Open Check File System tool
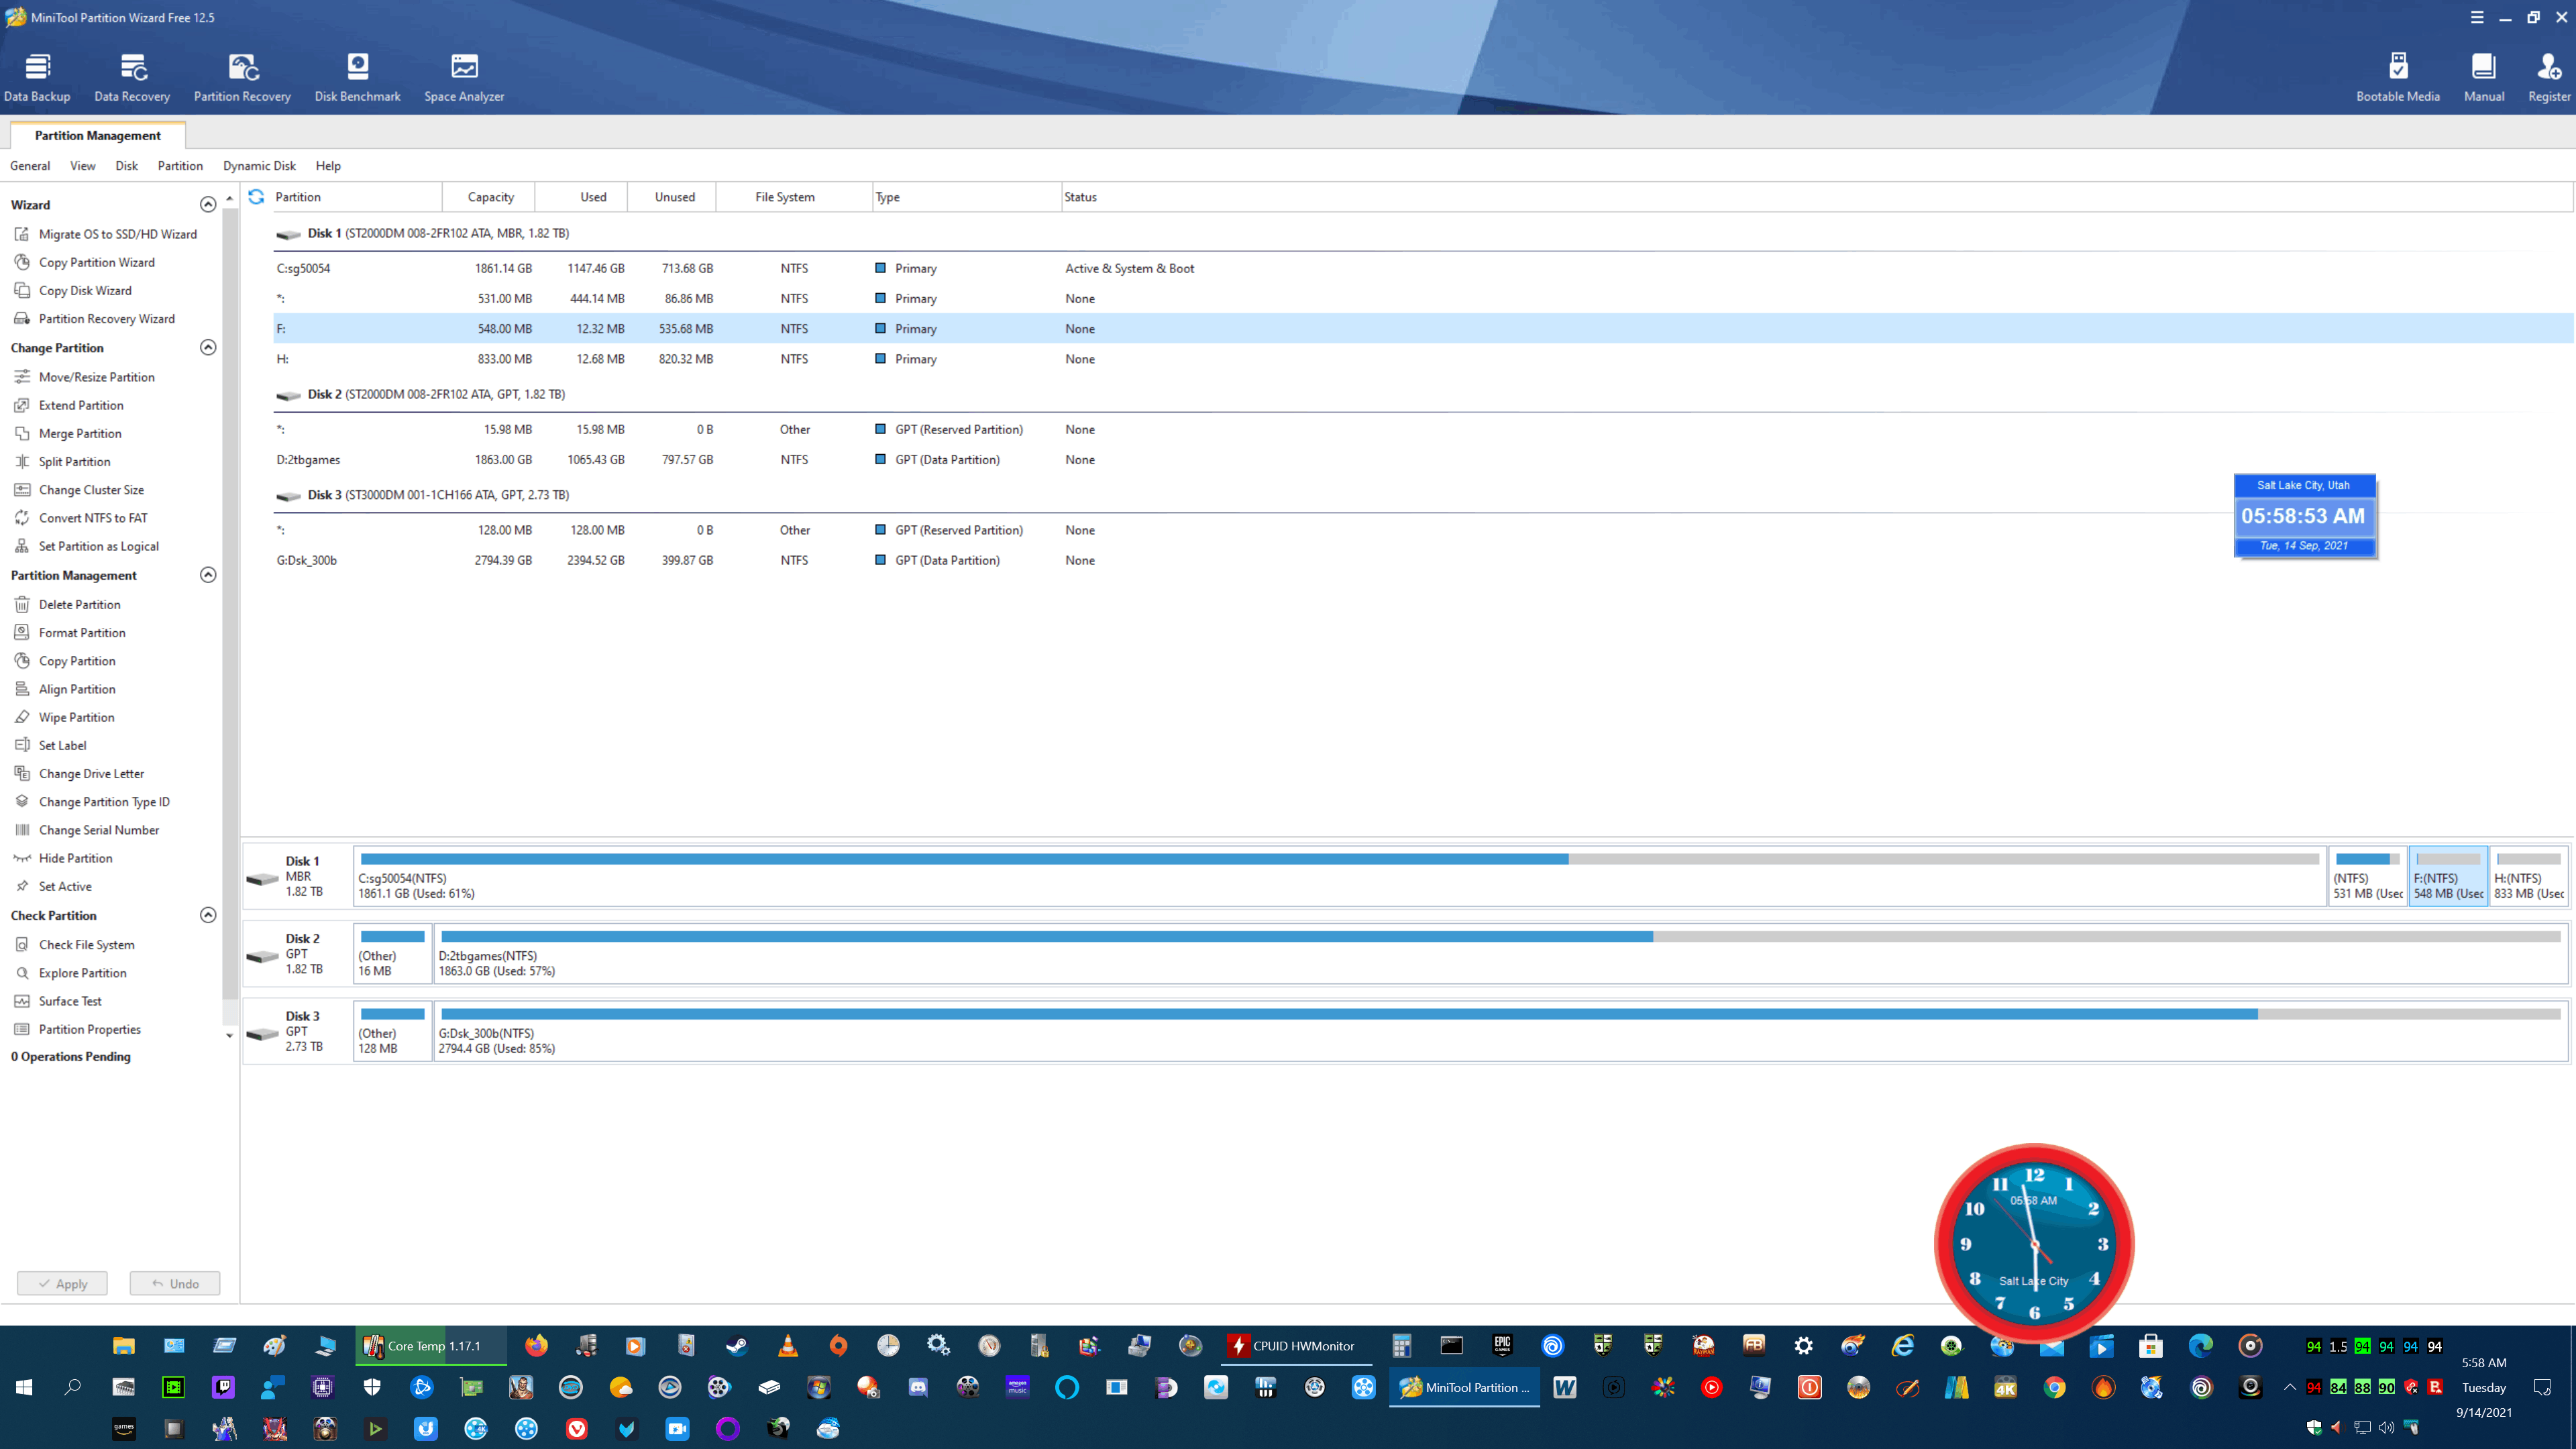The height and width of the screenshot is (1449, 2576). 85,943
